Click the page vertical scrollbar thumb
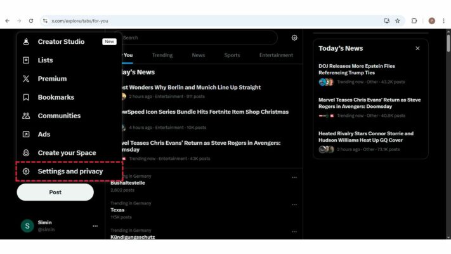451x254 pixels. pyautogui.click(x=448, y=43)
